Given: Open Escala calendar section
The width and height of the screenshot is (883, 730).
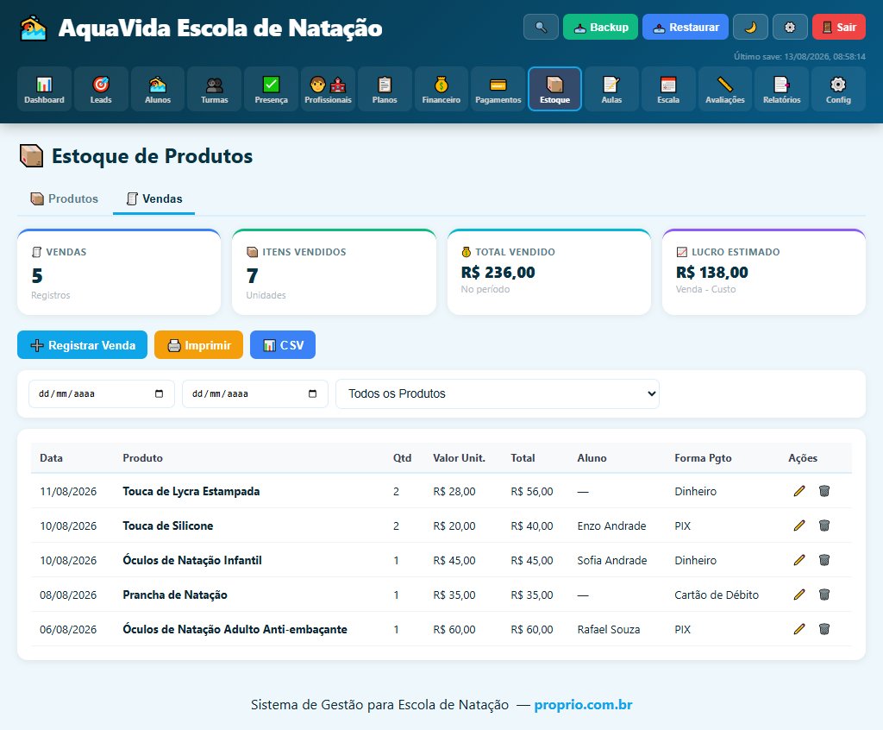Looking at the screenshot, I should pyautogui.click(x=668, y=89).
